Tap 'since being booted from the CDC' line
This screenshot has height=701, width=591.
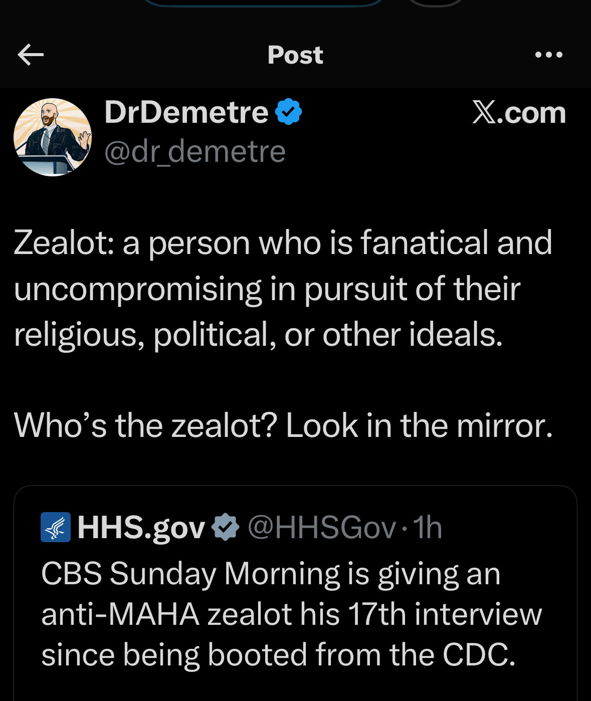[x=278, y=655]
